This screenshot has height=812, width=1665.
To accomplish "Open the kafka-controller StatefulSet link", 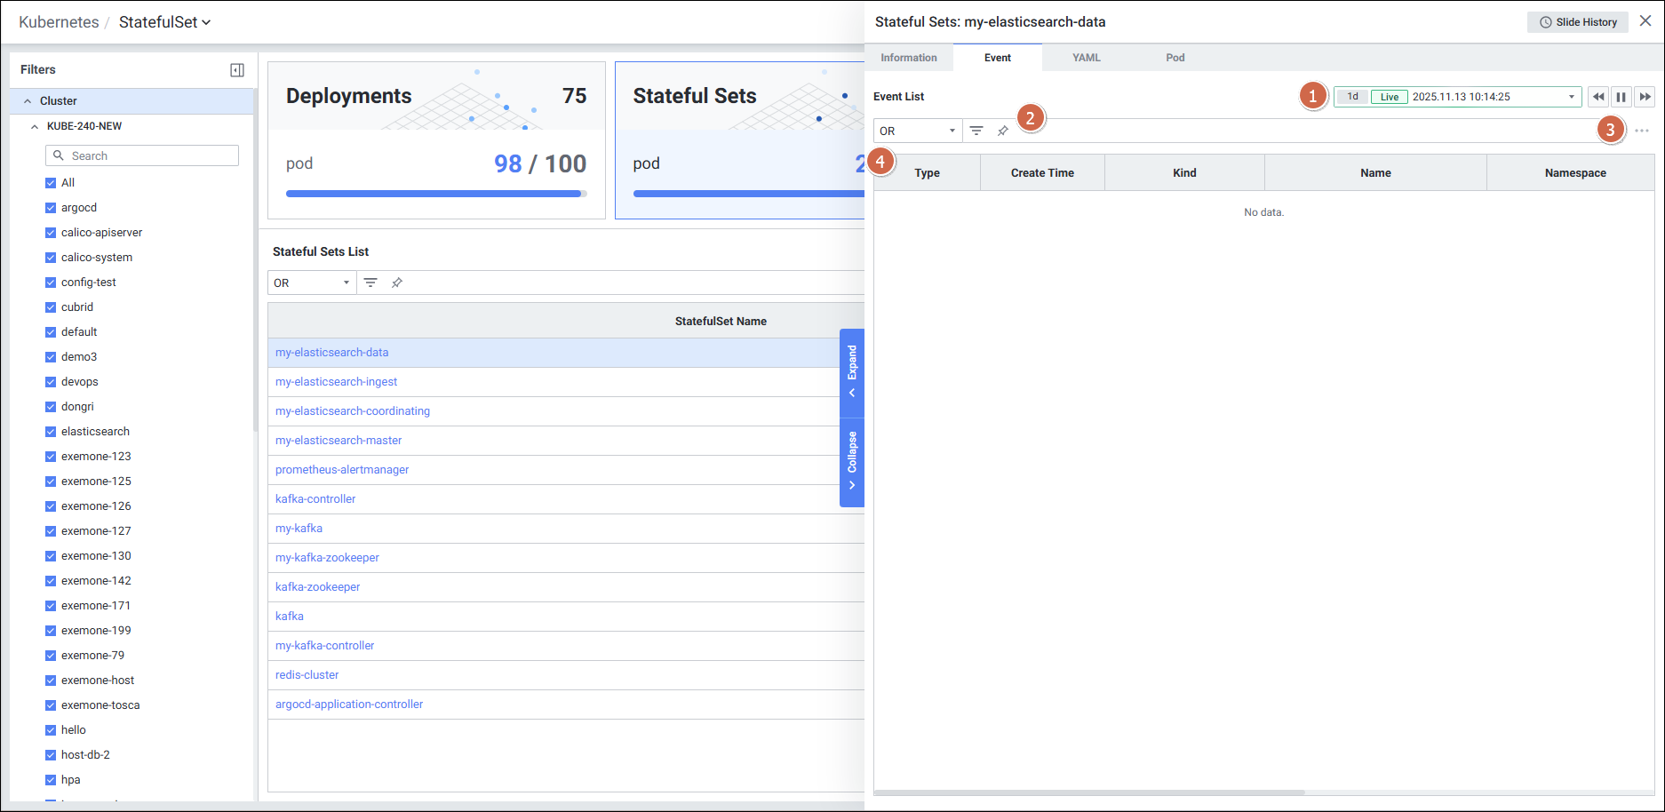I will point(315,499).
